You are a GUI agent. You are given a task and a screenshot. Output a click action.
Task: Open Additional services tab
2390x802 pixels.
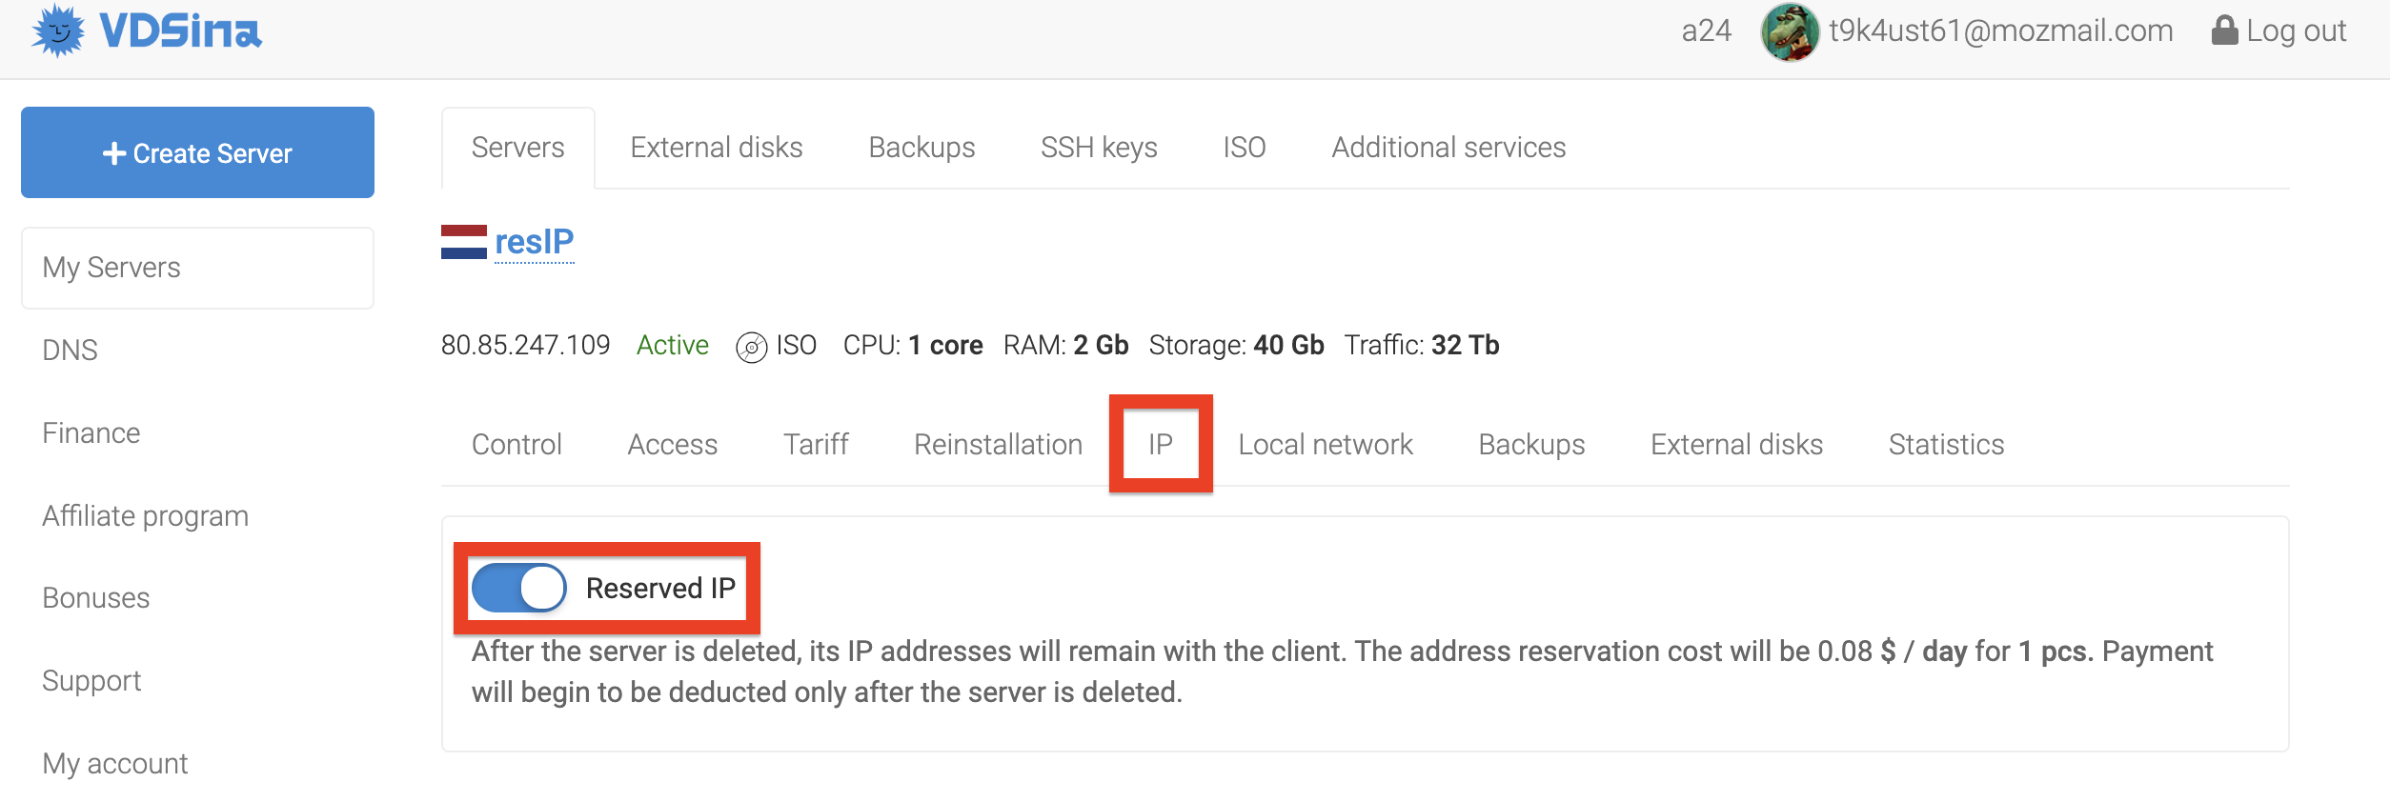point(1448,148)
